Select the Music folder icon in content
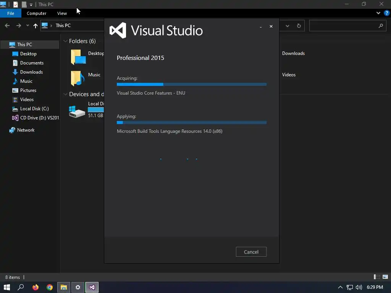Image resolution: width=391 pixels, height=293 pixels. click(78, 79)
